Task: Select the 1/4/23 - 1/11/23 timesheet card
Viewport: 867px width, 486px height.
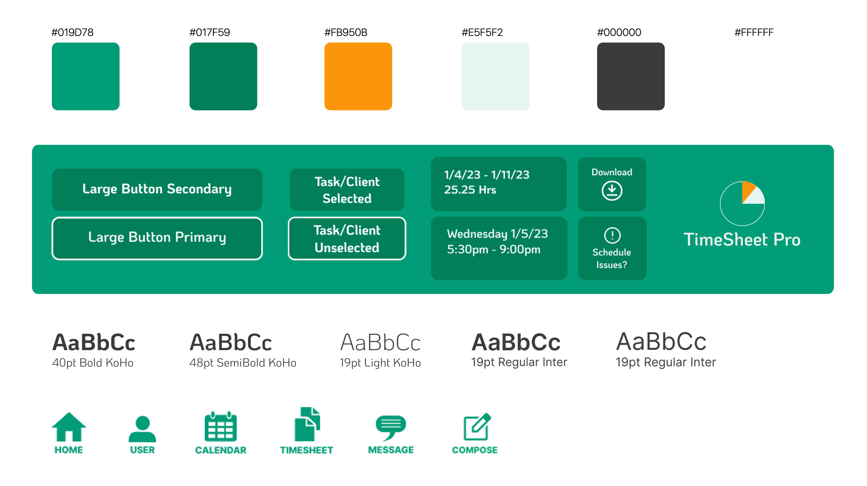Action: tap(499, 184)
